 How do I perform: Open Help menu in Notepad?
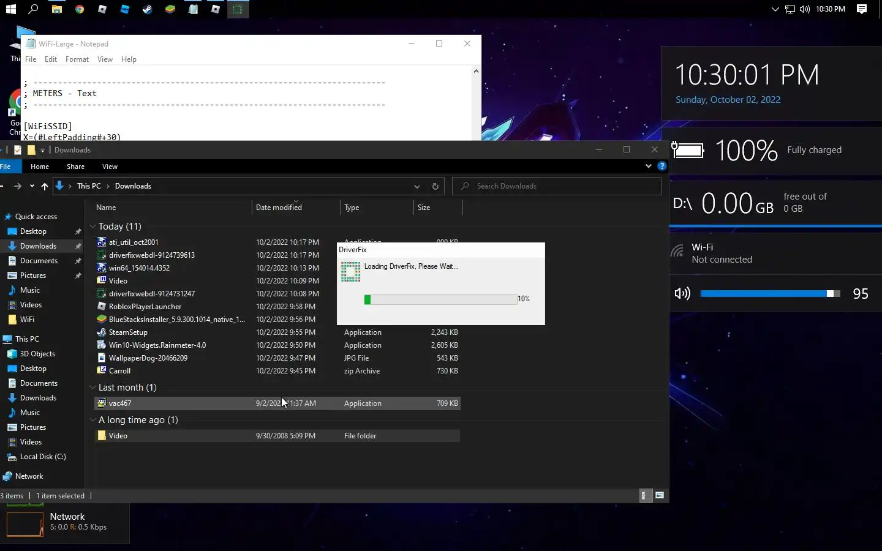click(129, 59)
